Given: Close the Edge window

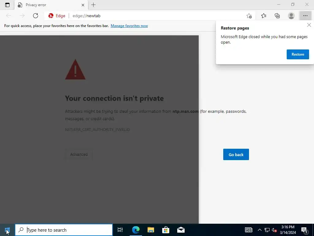Looking at the screenshot, I should point(307,4).
